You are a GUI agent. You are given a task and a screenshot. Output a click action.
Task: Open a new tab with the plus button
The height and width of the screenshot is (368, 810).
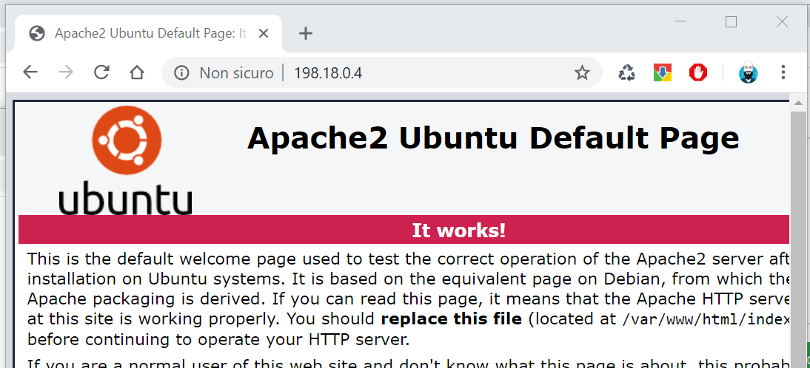[x=306, y=33]
